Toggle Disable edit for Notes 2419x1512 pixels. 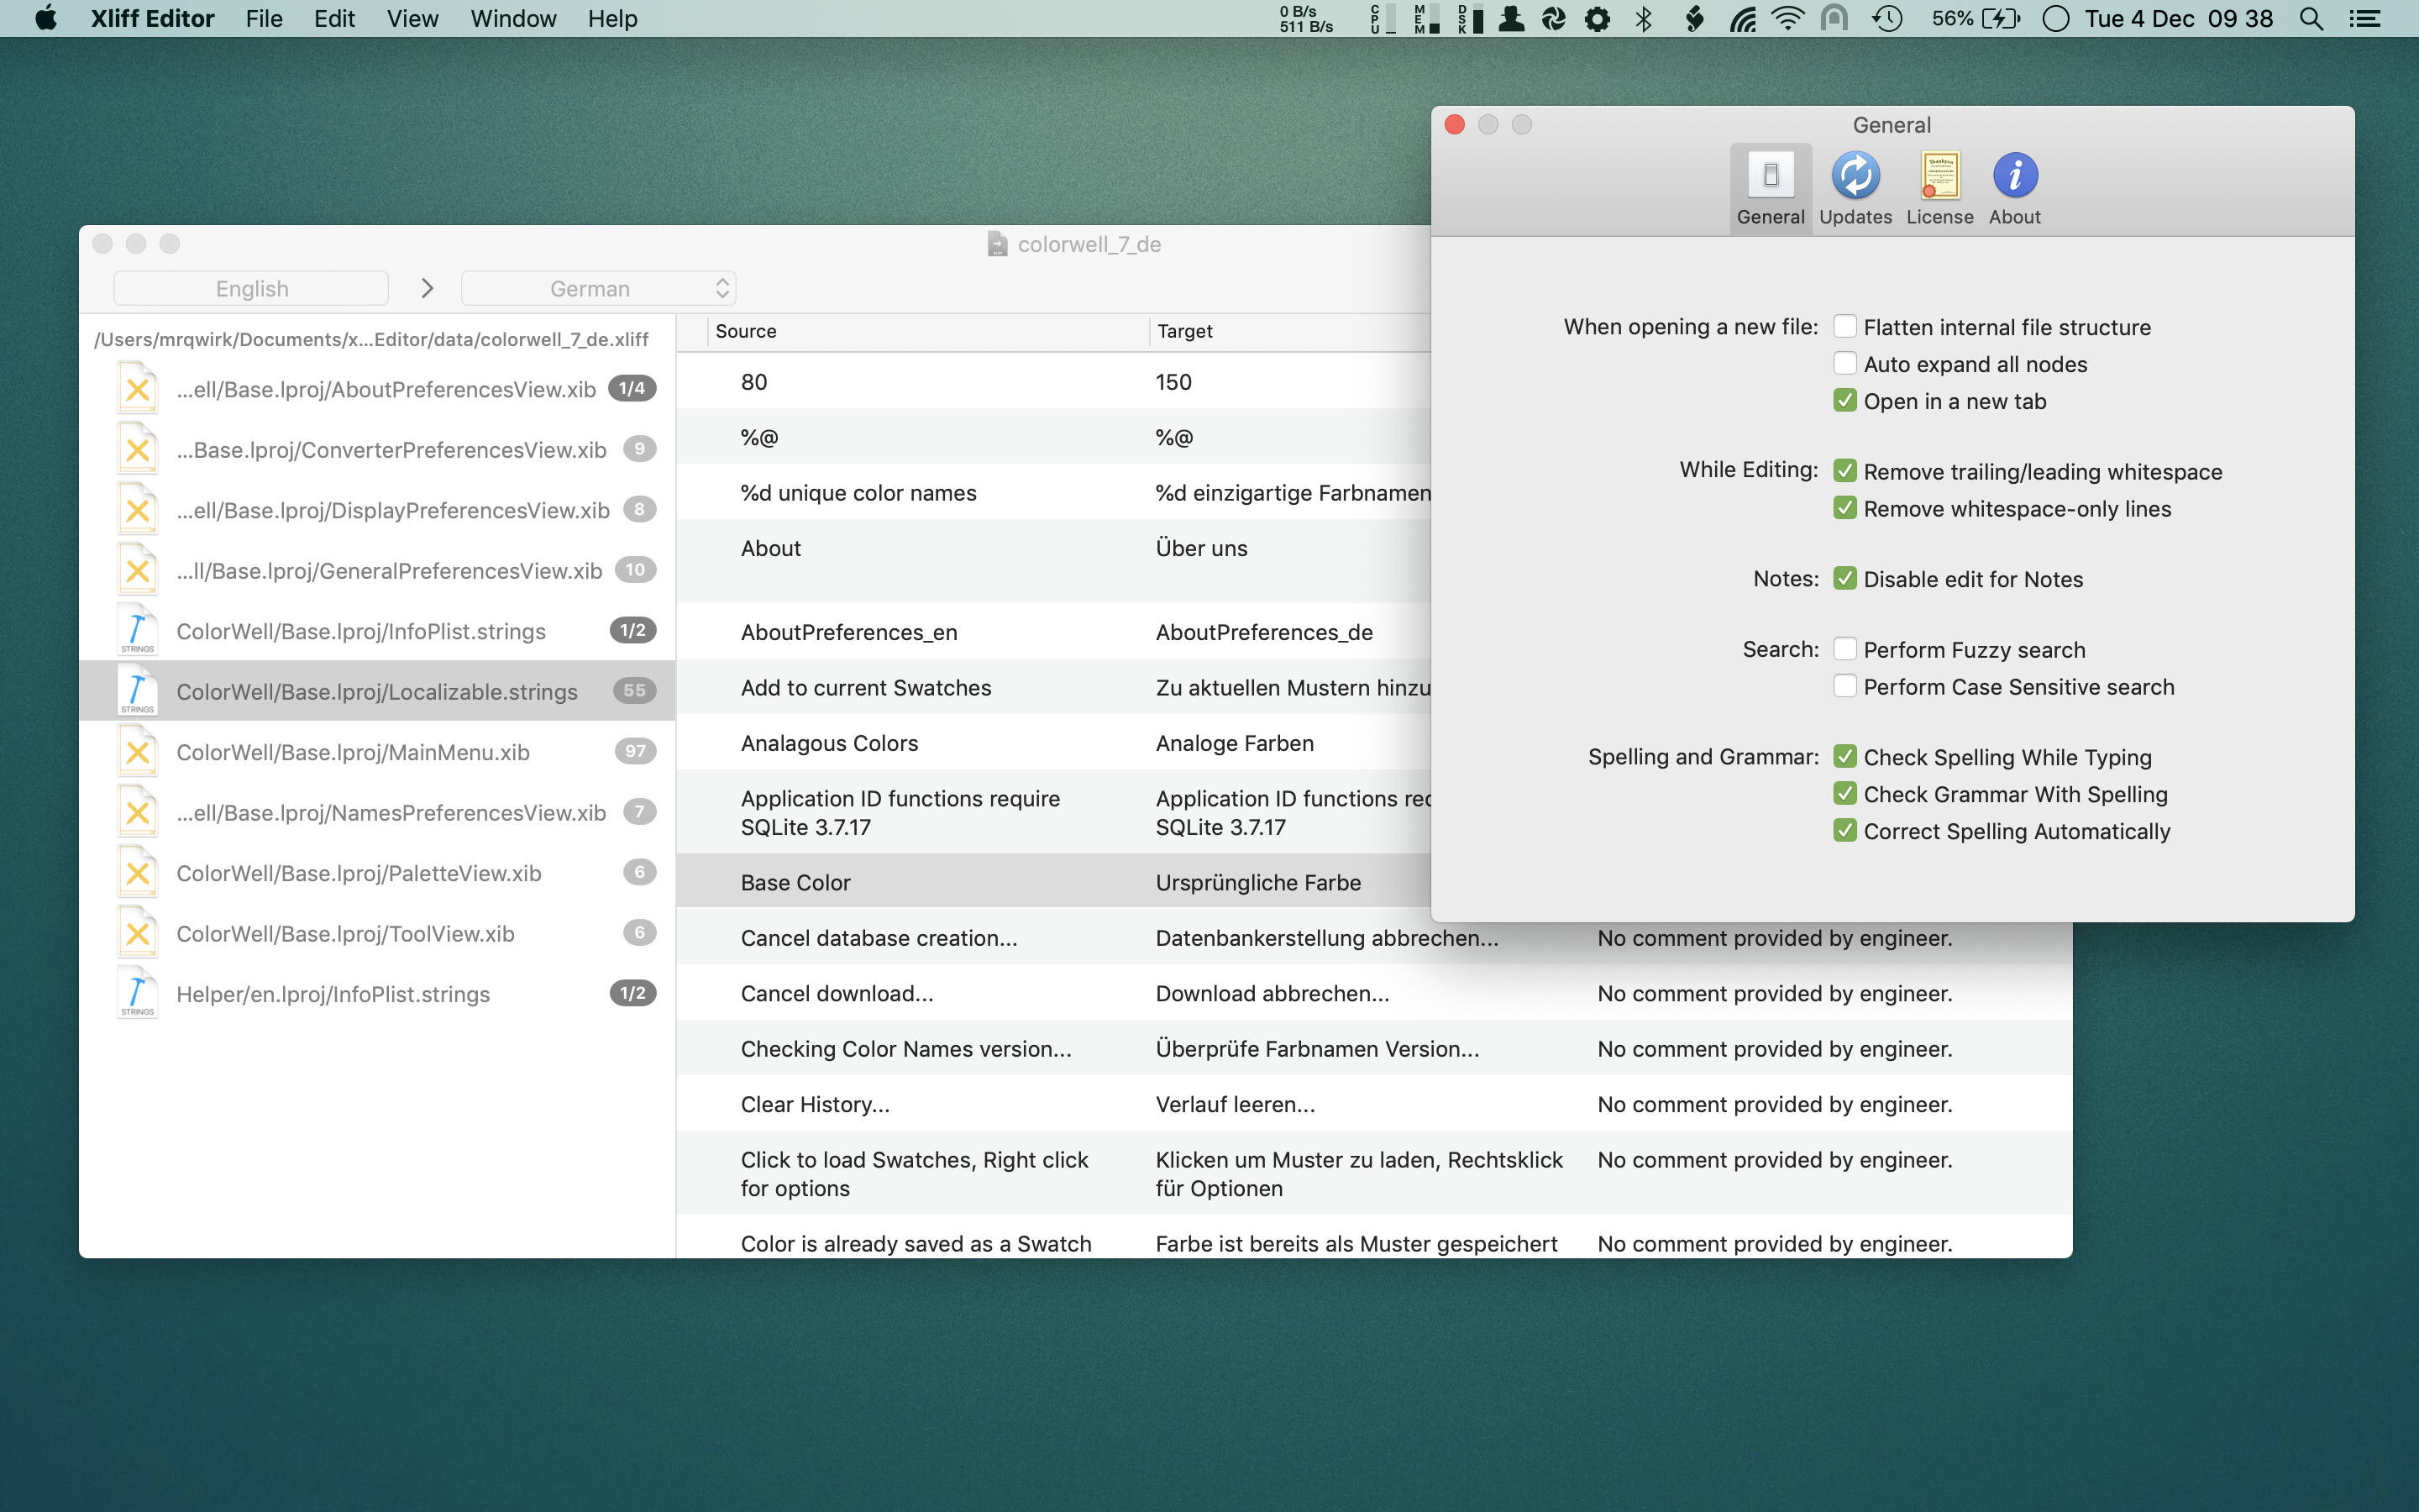(x=1844, y=578)
